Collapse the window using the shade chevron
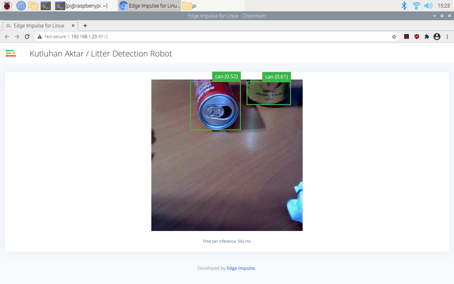454x284 pixels. (x=434, y=15)
